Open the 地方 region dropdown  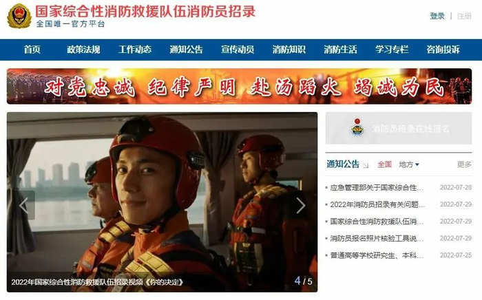[x=409, y=164]
